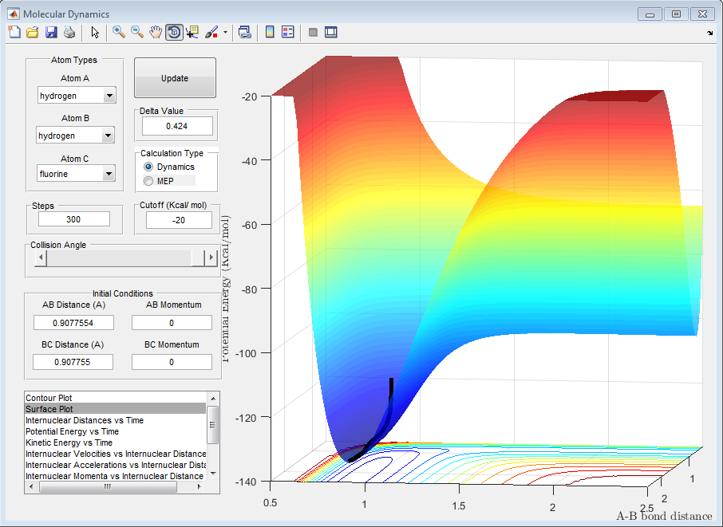This screenshot has height=527, width=723.
Task: Click the Open File folder icon
Action: [33, 32]
